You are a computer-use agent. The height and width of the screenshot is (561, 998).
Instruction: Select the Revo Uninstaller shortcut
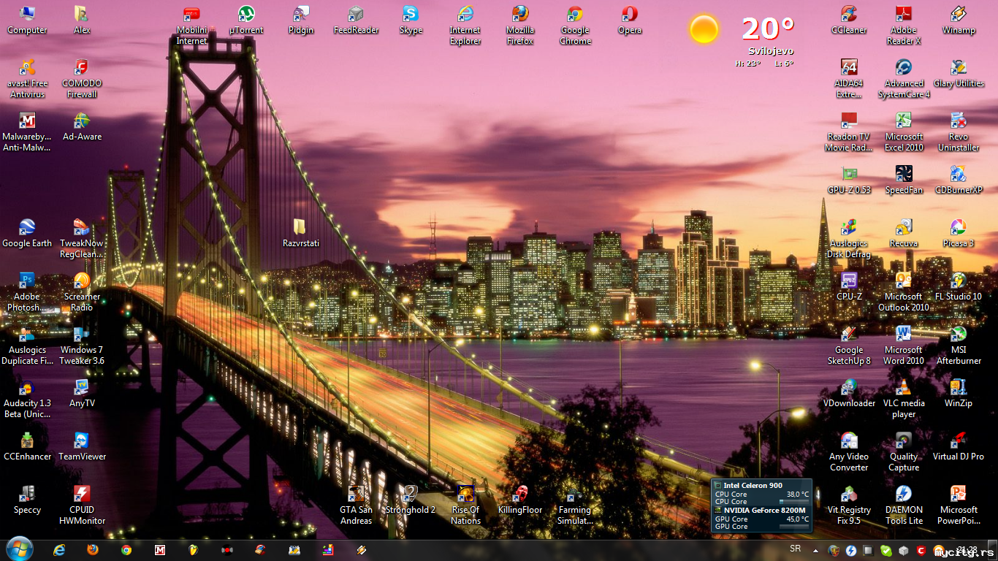[x=959, y=132]
